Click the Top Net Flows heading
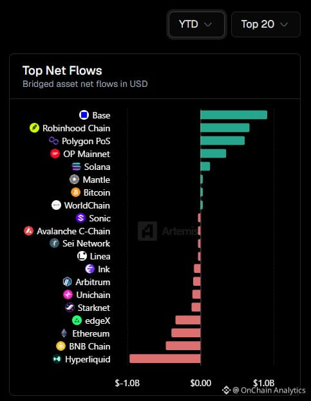The height and width of the screenshot is (401, 311). [62, 71]
